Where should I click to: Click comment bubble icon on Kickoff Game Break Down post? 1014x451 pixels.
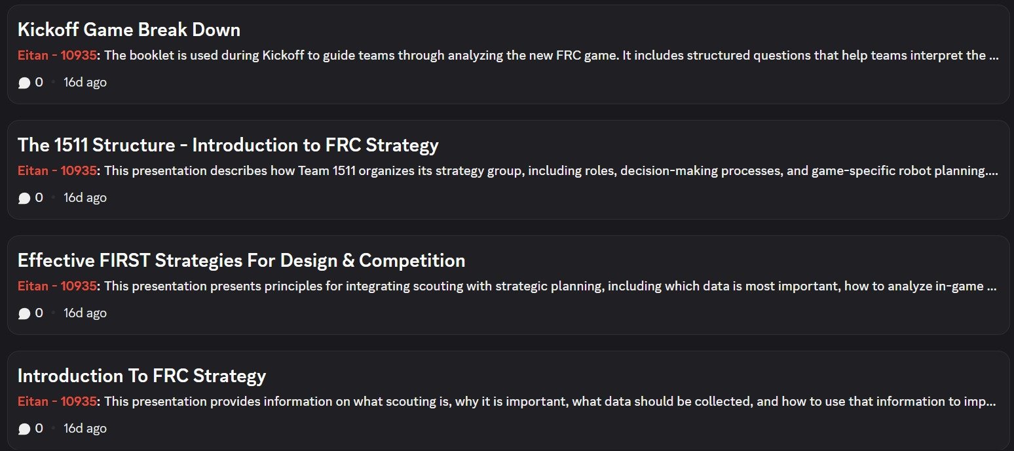coord(24,83)
